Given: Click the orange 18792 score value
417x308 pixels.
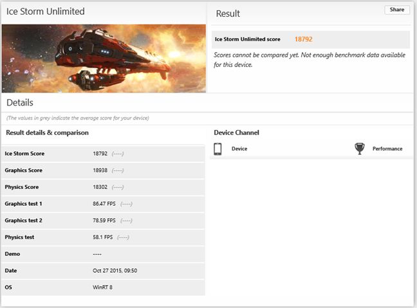Looking at the screenshot, I should (304, 39).
